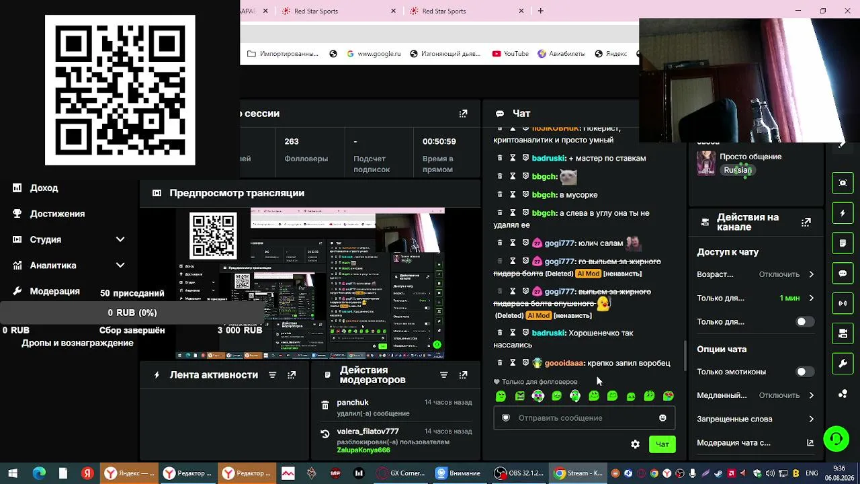Open the chat bubble panel in right sidebar

[x=843, y=274]
